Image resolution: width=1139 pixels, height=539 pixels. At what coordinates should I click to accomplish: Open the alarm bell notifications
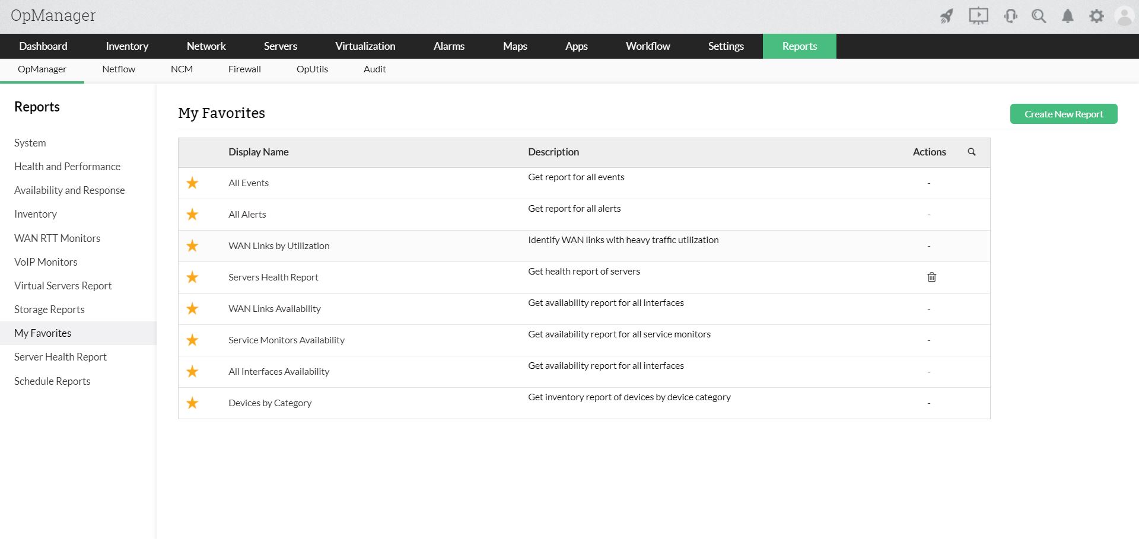click(1067, 16)
